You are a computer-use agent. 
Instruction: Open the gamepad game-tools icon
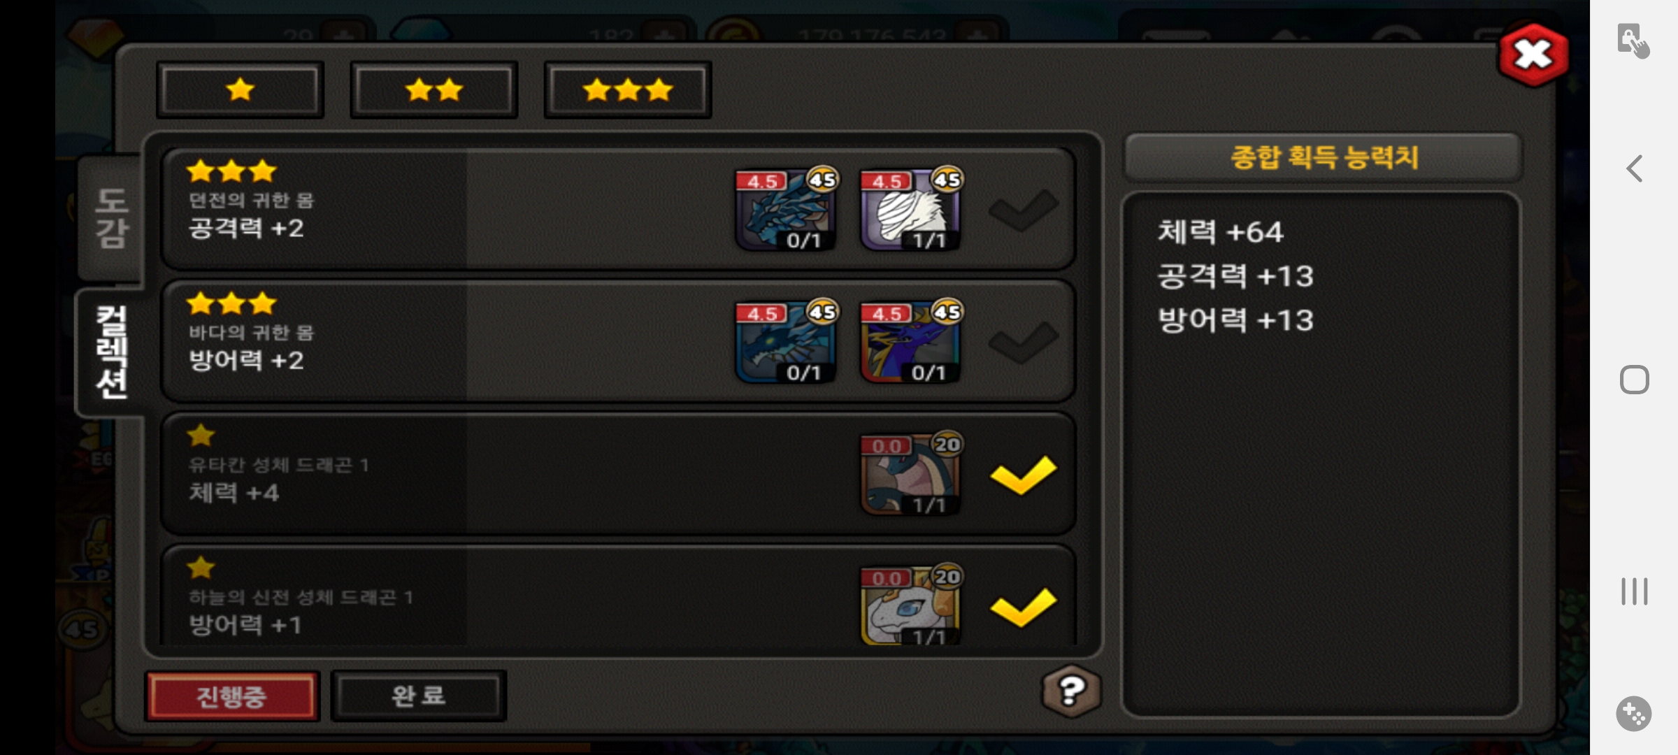point(1634,714)
